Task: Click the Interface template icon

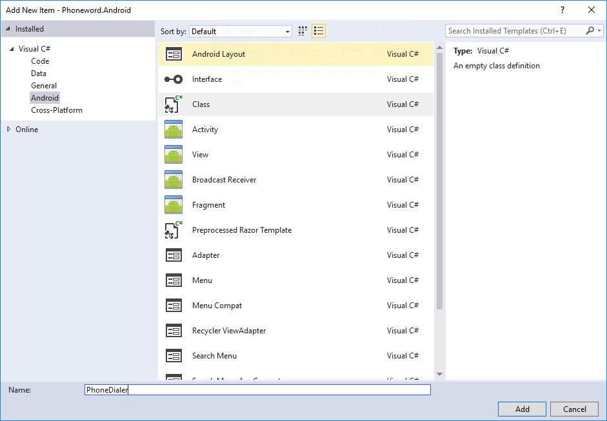Action: 174,79
